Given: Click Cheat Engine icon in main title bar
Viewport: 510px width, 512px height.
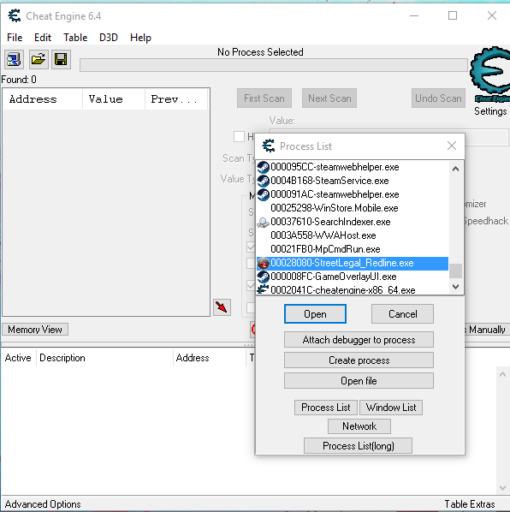Looking at the screenshot, I should pyautogui.click(x=15, y=15).
